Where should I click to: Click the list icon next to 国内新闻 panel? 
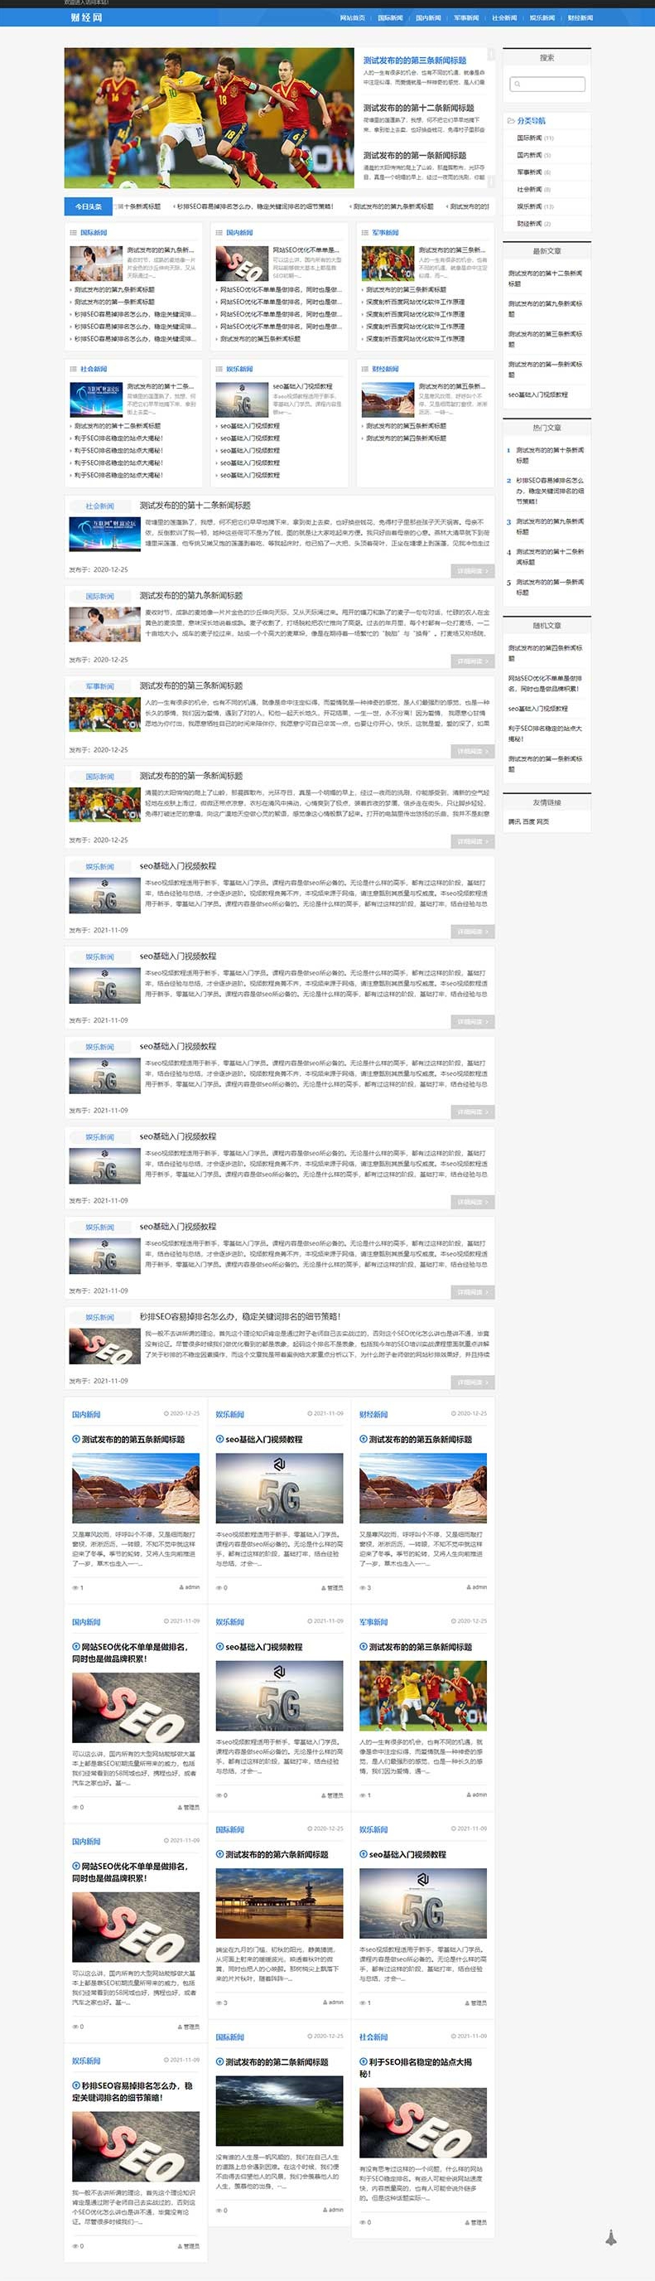pos(219,233)
